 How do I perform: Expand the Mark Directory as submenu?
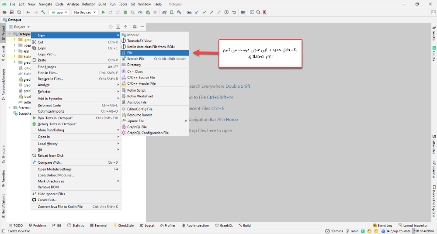76,181
